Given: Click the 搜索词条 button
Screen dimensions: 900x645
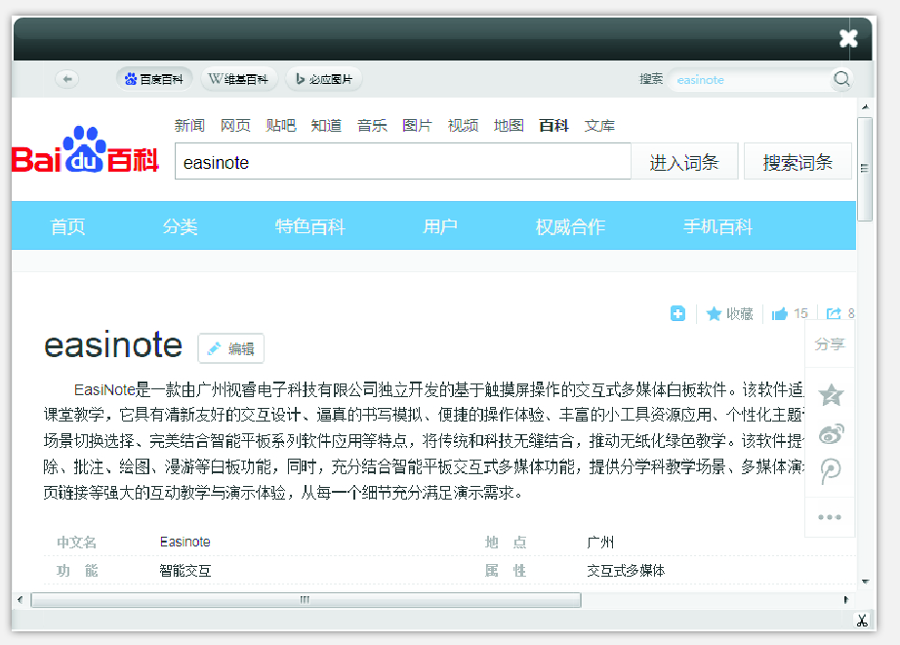Looking at the screenshot, I should 798,161.
